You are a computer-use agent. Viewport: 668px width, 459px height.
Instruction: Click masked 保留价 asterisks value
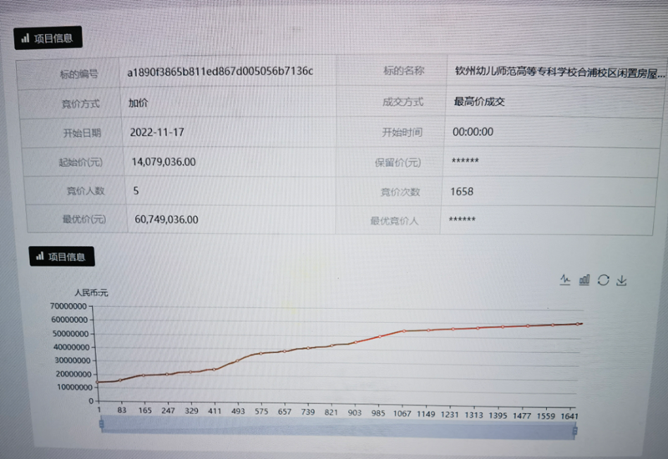[464, 161]
